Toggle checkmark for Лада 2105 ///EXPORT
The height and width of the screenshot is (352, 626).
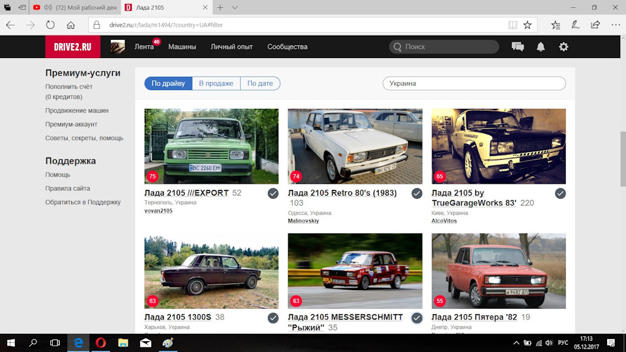pos(273,194)
